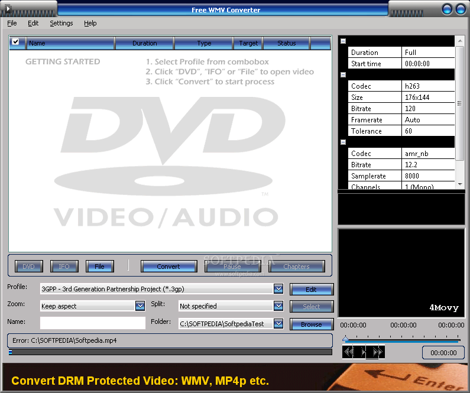The height and width of the screenshot is (393, 470).
Task: Collapse the first property group with Duration
Action: (343, 41)
